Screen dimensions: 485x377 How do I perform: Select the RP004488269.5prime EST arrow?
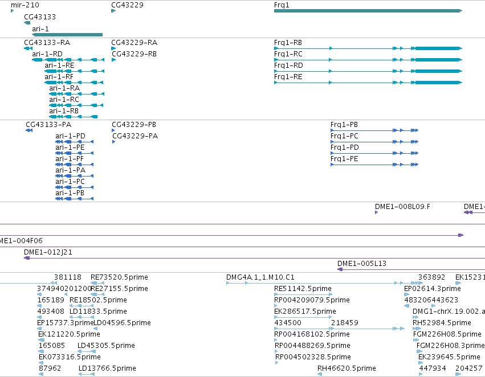pos(276,351)
